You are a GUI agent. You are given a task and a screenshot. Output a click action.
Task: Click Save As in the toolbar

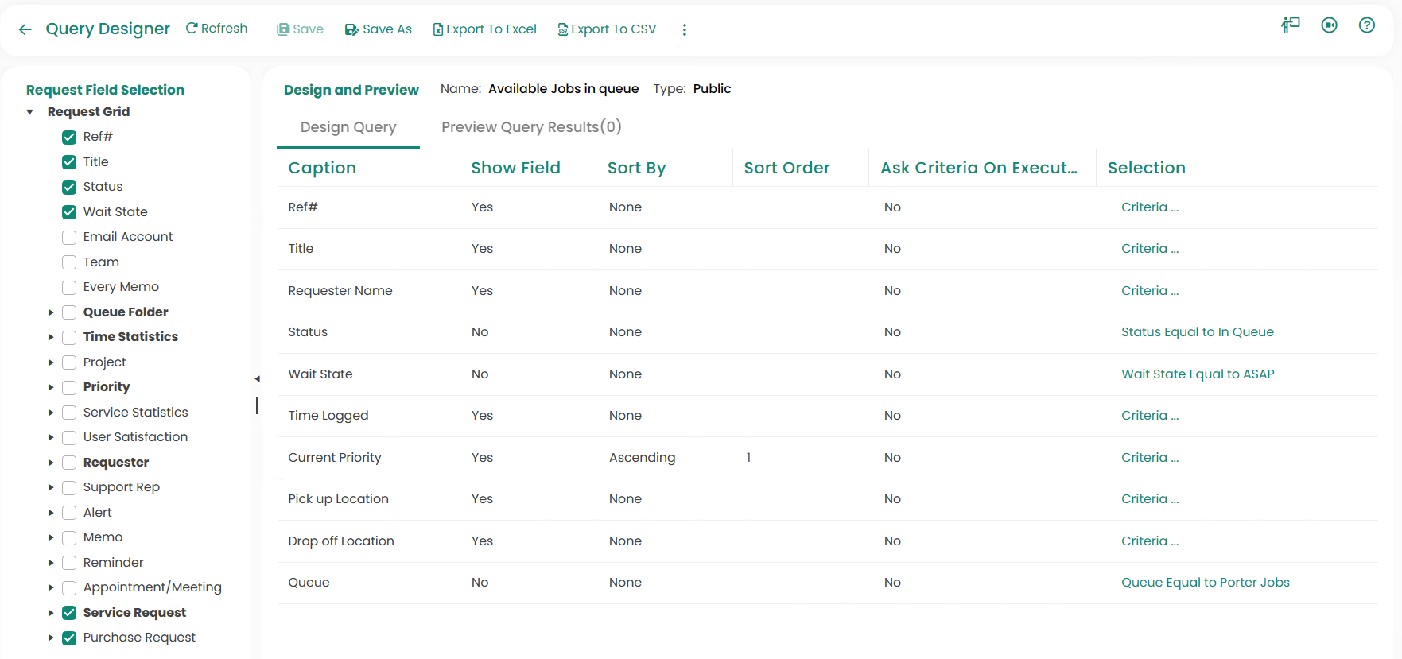pos(379,29)
